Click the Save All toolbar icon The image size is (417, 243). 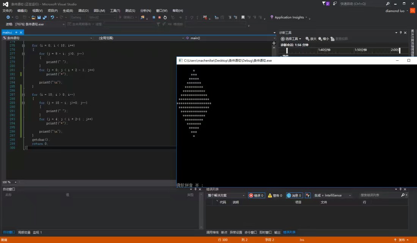[45, 17]
